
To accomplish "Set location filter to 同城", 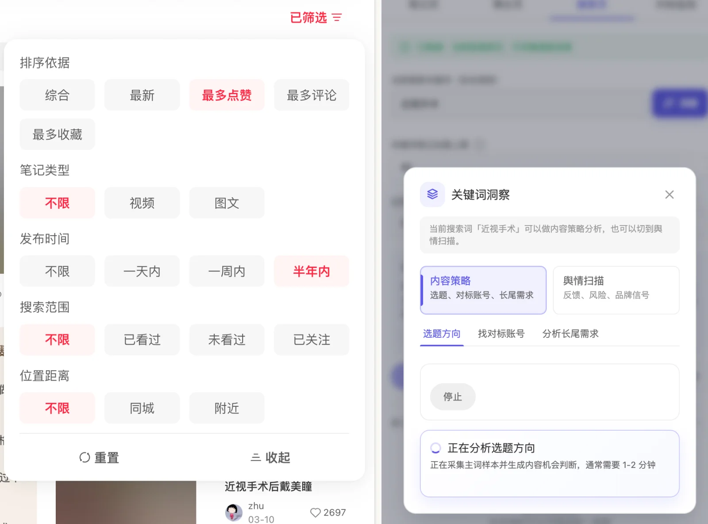I will pyautogui.click(x=142, y=408).
